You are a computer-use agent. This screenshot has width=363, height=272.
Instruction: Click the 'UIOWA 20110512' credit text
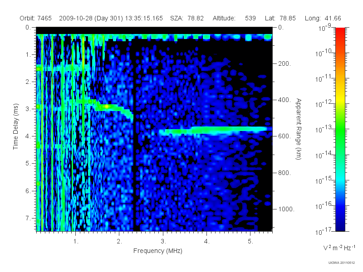click(x=342, y=262)
